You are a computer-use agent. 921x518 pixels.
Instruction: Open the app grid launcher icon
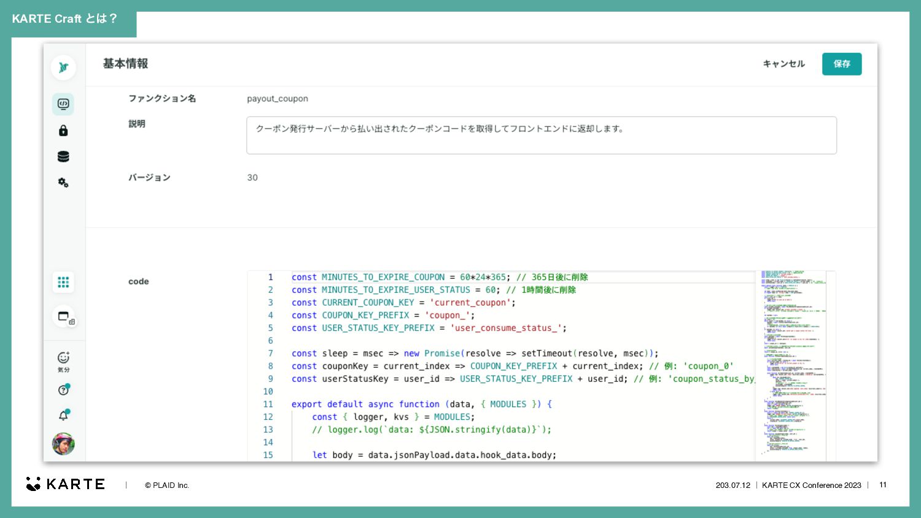63,282
